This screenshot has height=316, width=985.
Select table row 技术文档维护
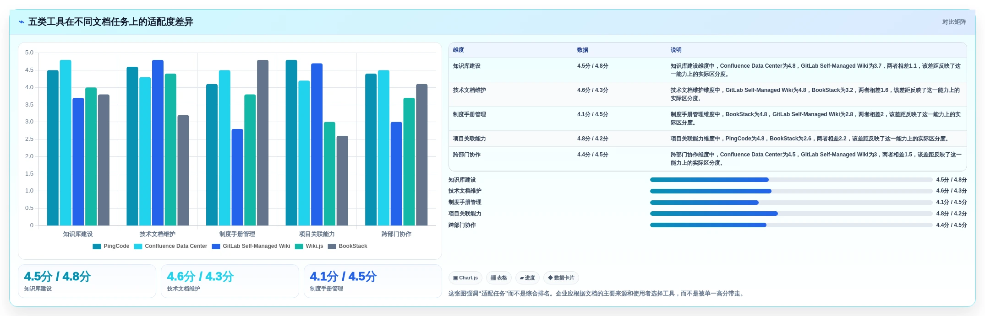707,94
